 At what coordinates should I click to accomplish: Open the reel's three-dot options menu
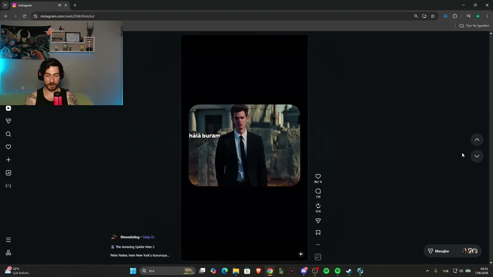[318, 244]
